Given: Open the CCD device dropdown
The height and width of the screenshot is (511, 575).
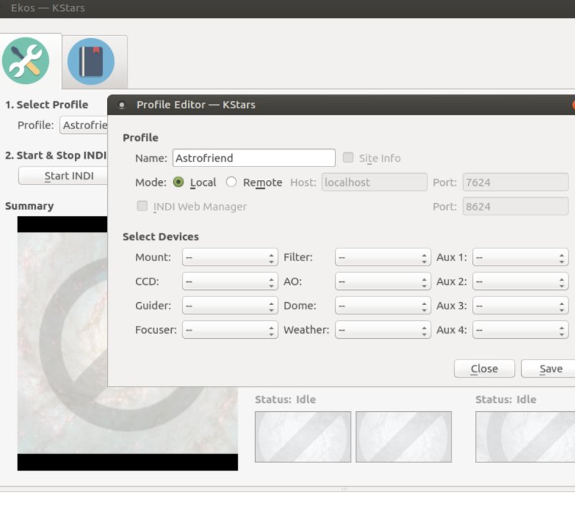Looking at the screenshot, I should pyautogui.click(x=229, y=282).
